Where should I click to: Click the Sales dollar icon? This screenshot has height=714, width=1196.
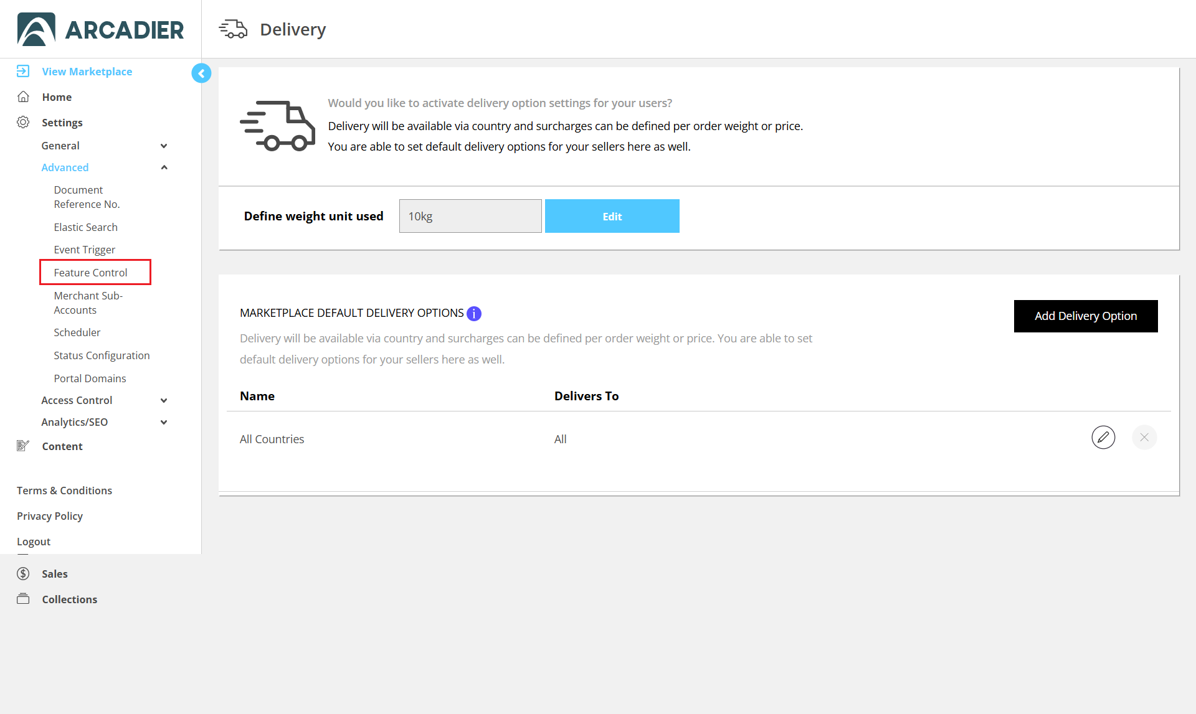[x=23, y=573]
